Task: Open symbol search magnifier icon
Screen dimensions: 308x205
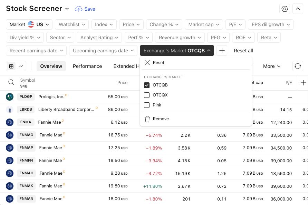Action: pyautogui.click(x=11, y=82)
